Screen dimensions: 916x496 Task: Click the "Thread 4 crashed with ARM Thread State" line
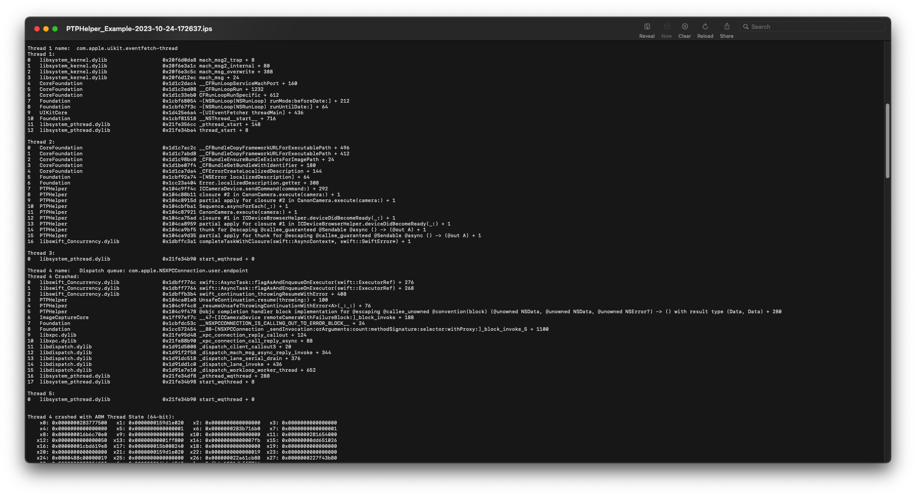click(101, 417)
